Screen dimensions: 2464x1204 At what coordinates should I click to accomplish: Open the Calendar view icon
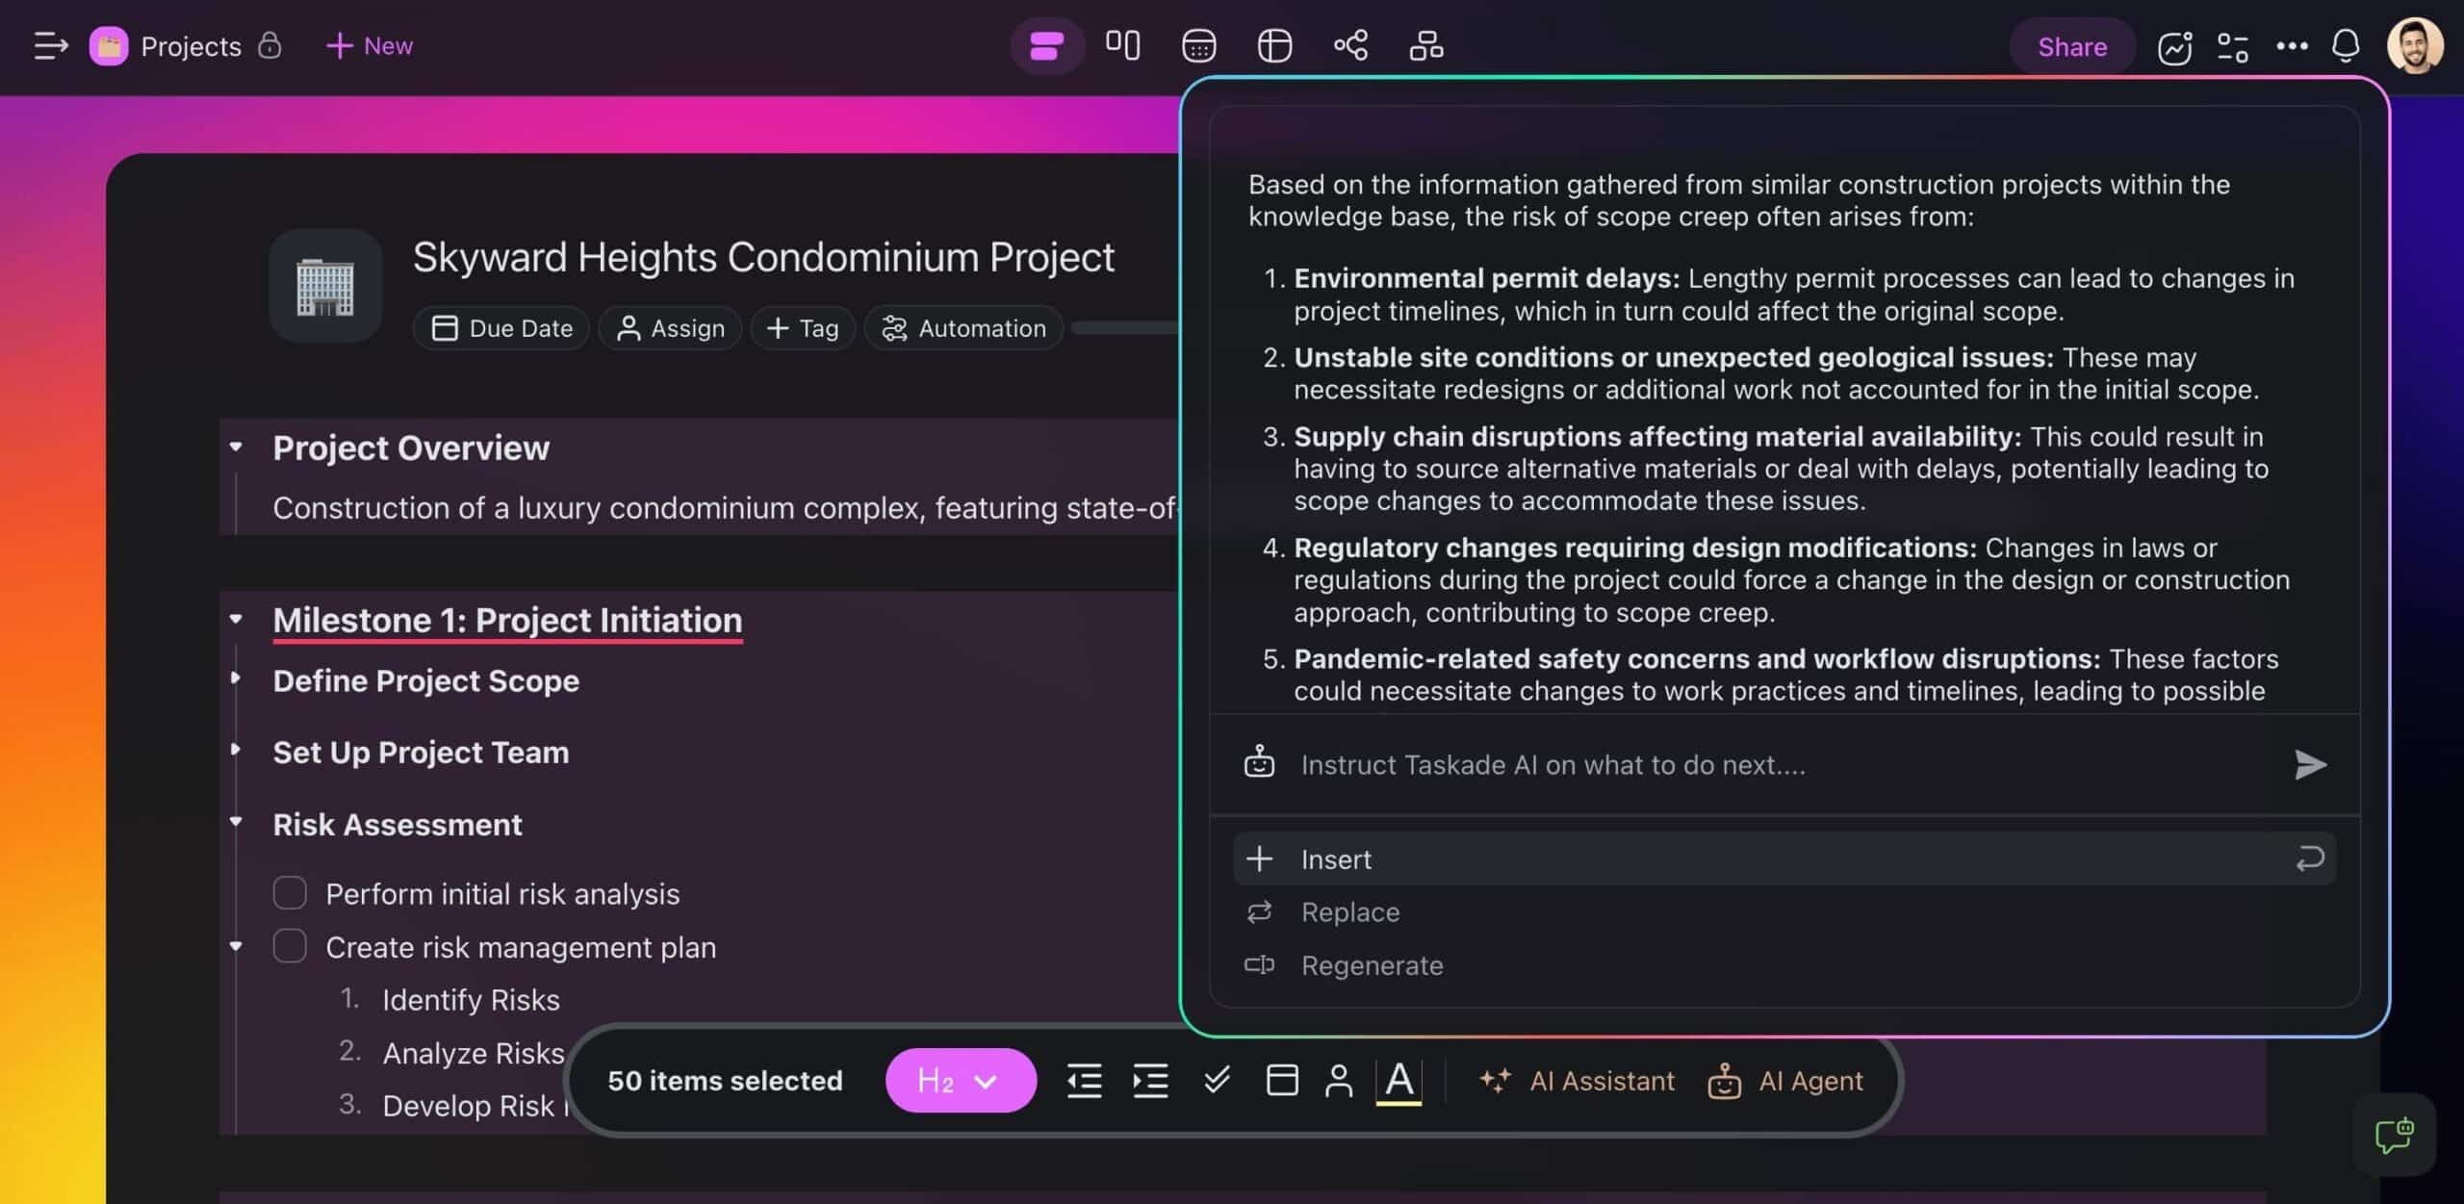tap(1198, 45)
